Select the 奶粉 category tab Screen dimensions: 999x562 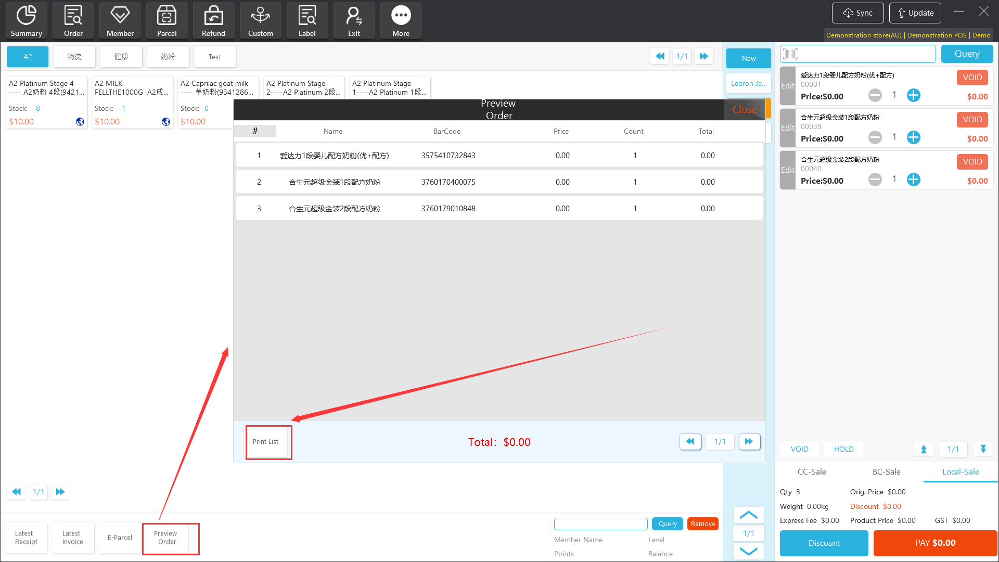(168, 57)
